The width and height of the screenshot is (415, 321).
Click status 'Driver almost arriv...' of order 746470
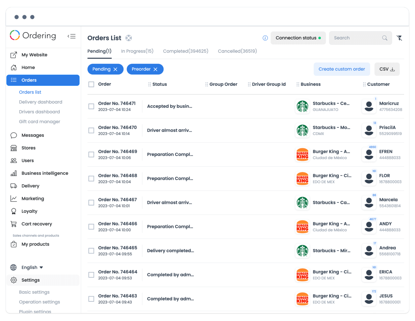(x=169, y=130)
